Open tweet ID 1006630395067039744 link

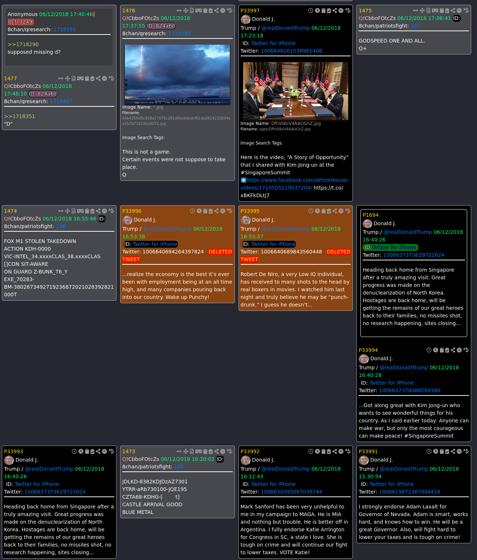point(291,492)
